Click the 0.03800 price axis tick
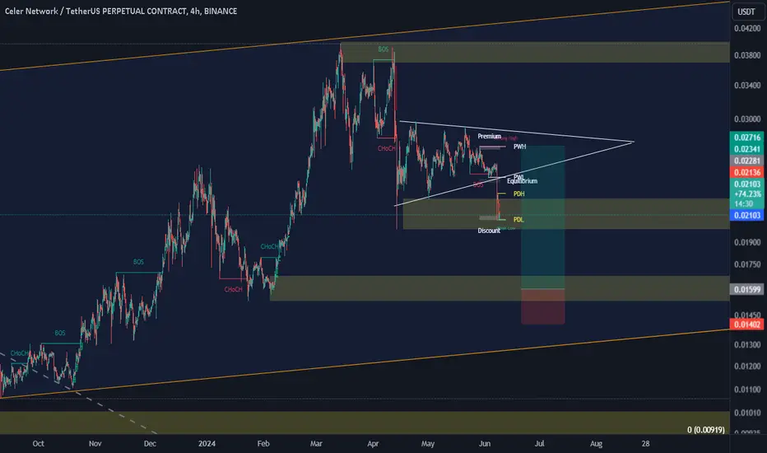The height and width of the screenshot is (453, 767). (747, 55)
